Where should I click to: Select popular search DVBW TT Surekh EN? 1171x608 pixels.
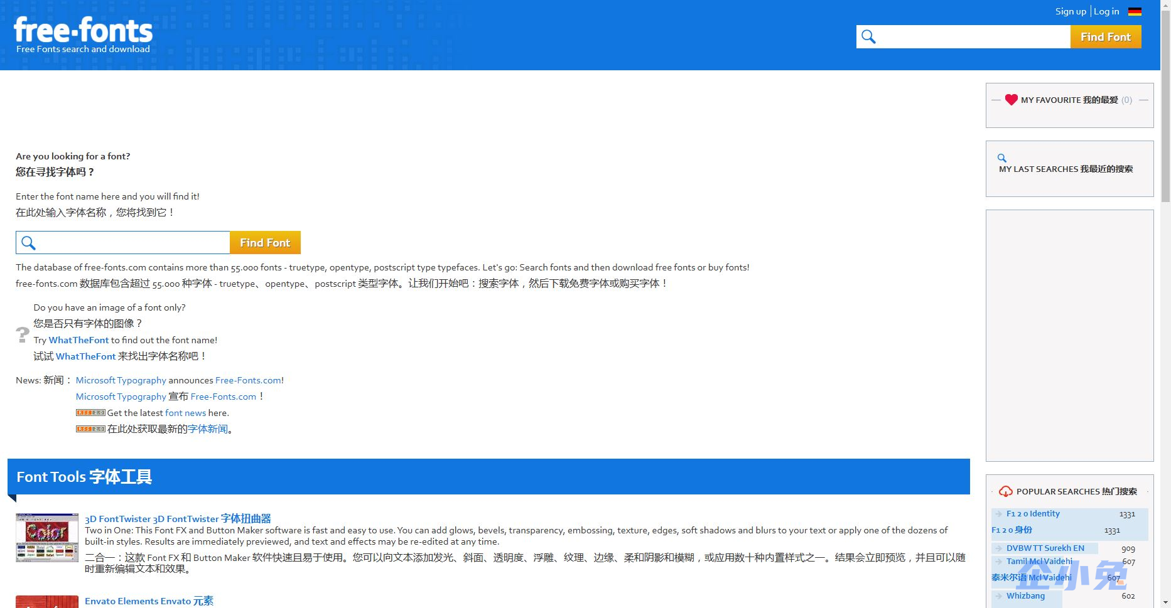coord(1045,548)
